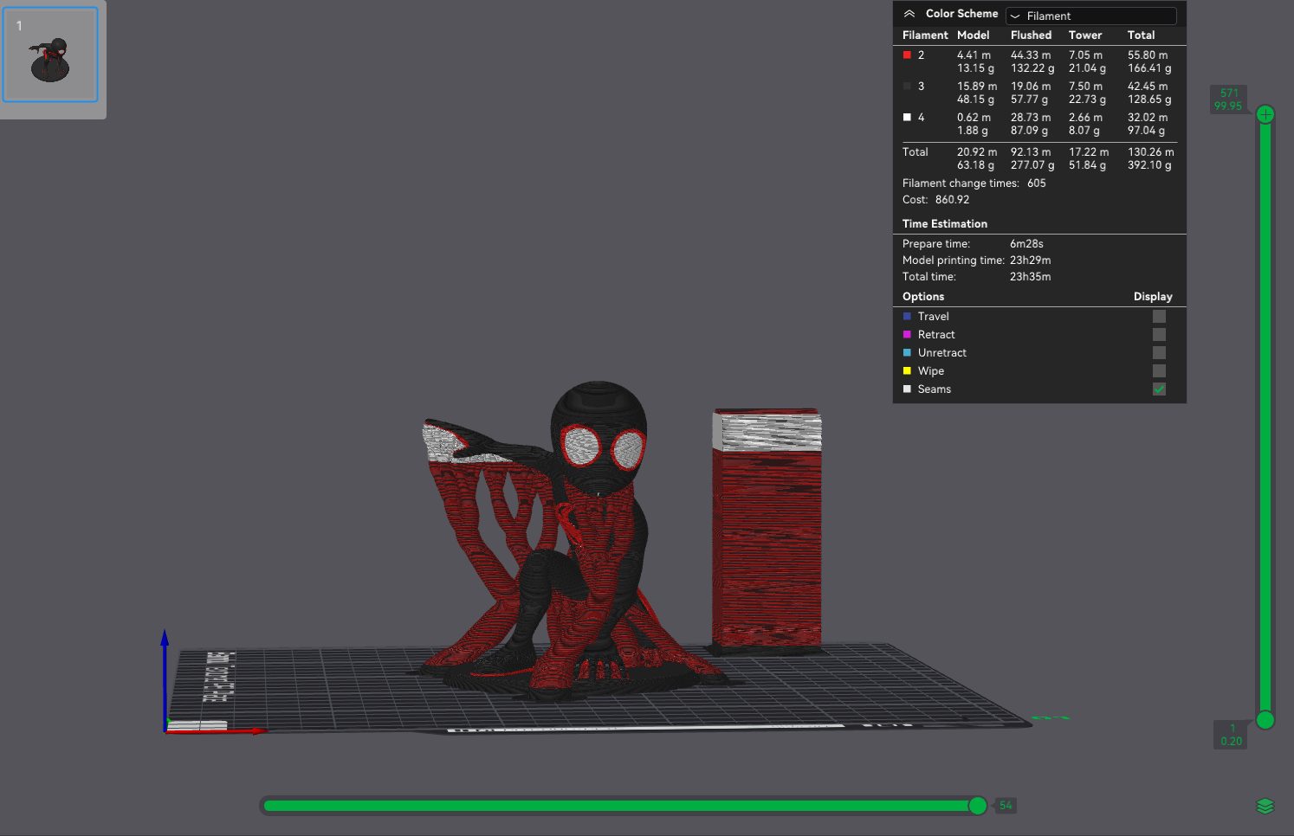Click the Spider-Man model head in preview
The image size is (1294, 836).
pos(599,437)
